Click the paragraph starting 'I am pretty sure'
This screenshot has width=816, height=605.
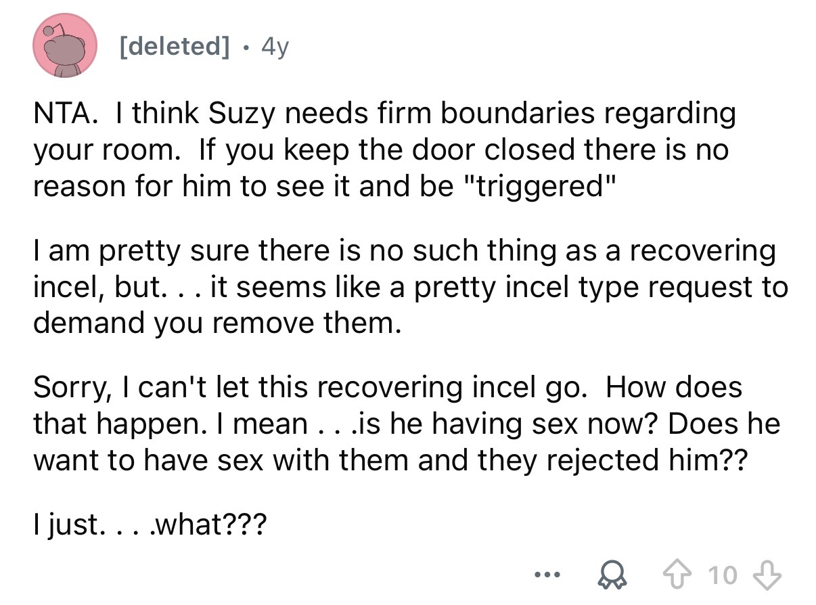(410, 287)
